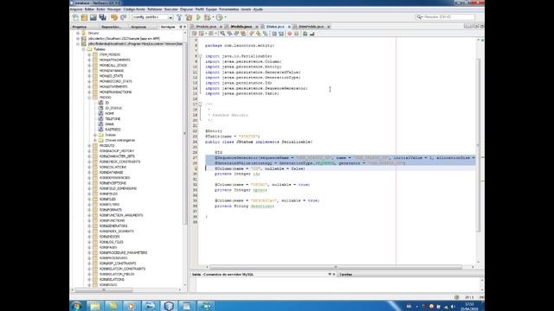Close the Status.java editor tab
This screenshot has width=554, height=311.
click(x=289, y=27)
